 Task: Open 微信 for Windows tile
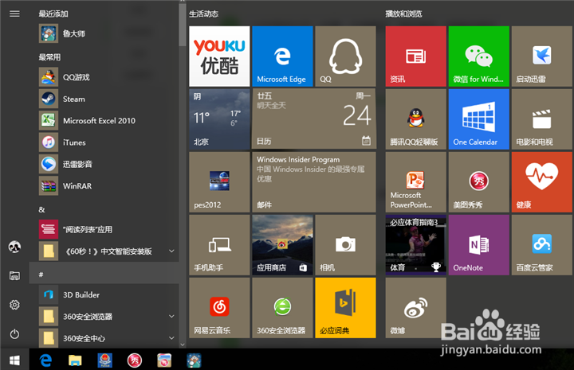pyautogui.click(x=479, y=56)
